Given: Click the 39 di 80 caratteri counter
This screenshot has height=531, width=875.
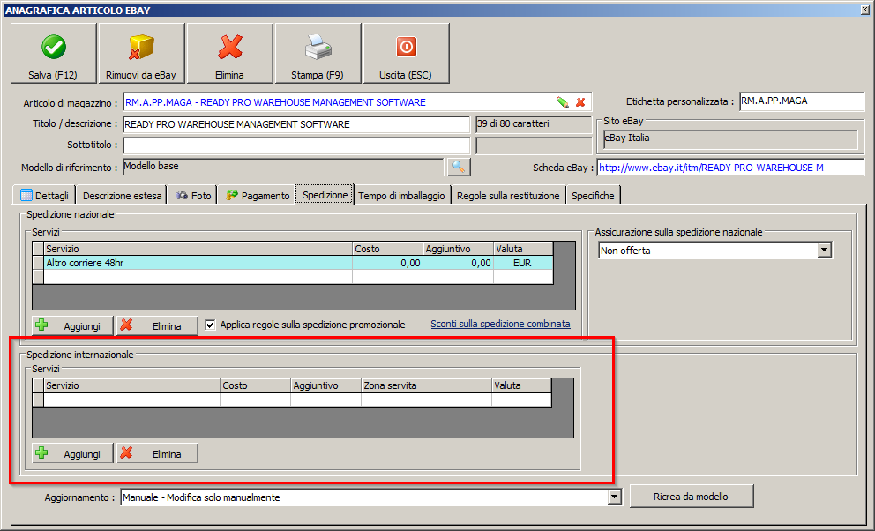Looking at the screenshot, I should point(534,124).
